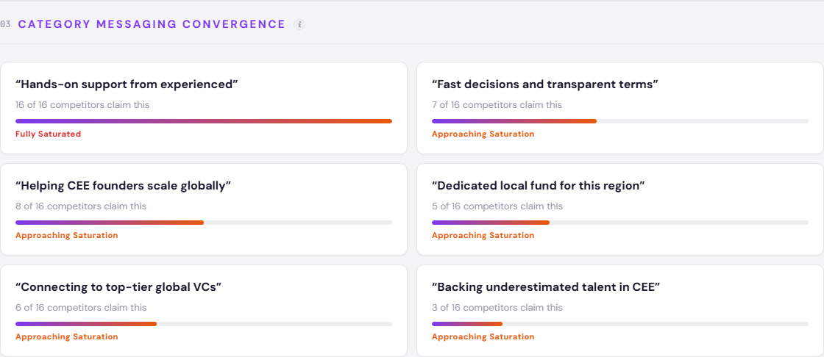Open "Connecting to top-tier global VCs" claim
The width and height of the screenshot is (824, 357).
click(118, 287)
